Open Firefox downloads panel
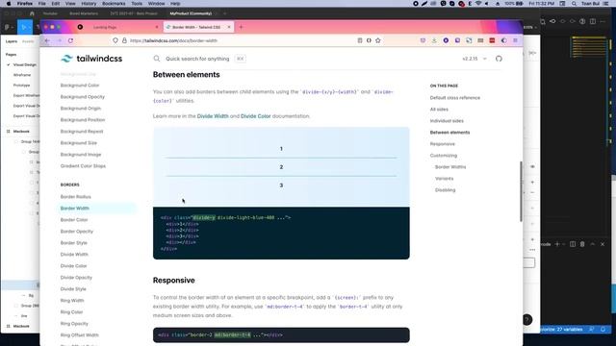 click(434, 40)
